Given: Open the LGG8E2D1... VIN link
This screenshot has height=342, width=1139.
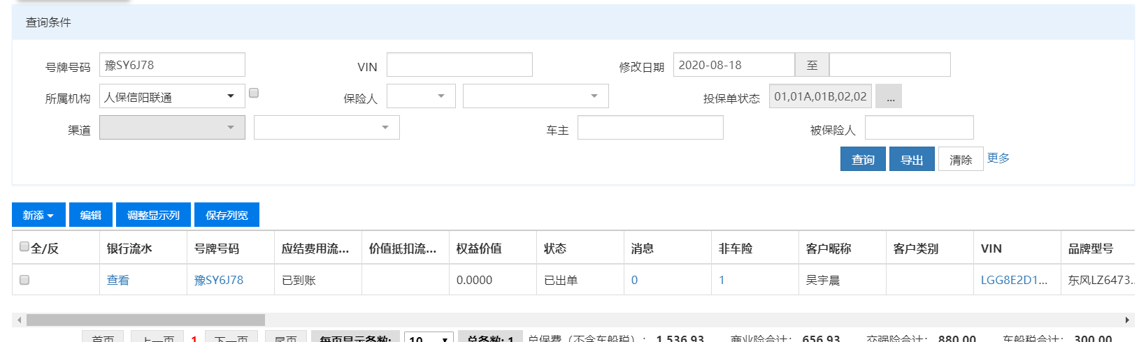Looking at the screenshot, I should pos(1014,280).
